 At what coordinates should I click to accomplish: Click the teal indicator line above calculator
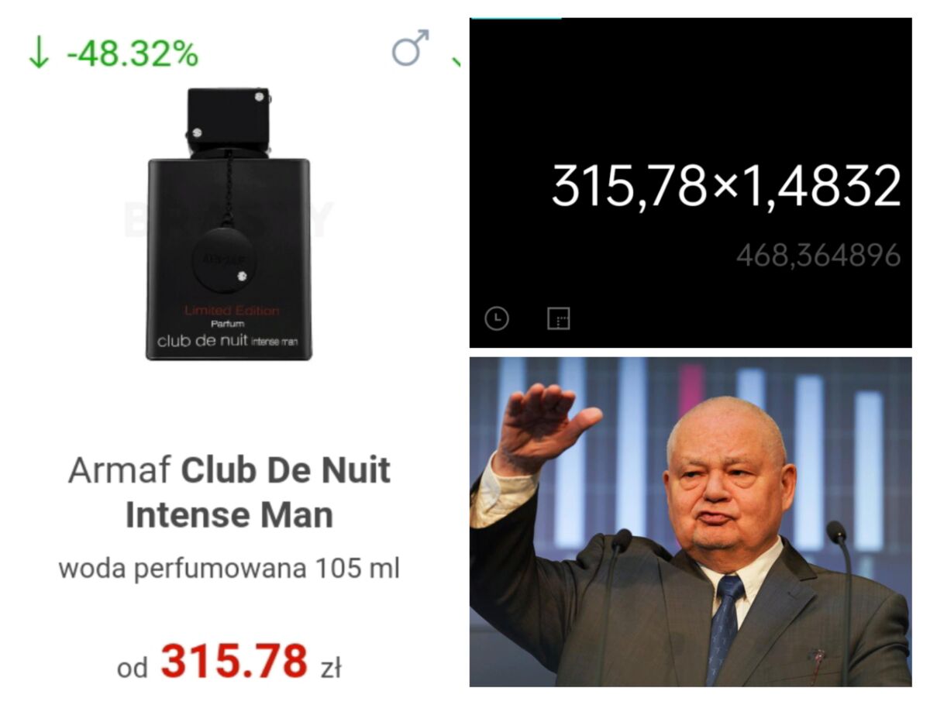click(516, 18)
